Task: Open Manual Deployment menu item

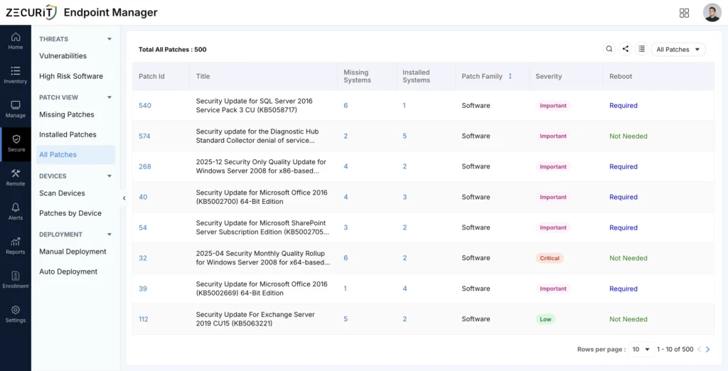Action: 73,252
